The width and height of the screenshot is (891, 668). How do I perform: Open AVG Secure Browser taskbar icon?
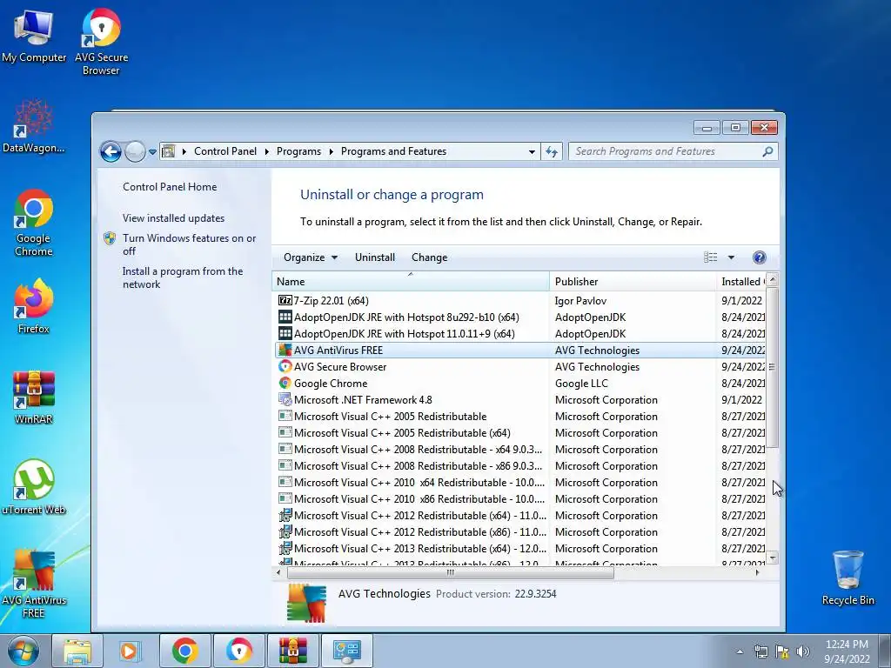click(238, 651)
